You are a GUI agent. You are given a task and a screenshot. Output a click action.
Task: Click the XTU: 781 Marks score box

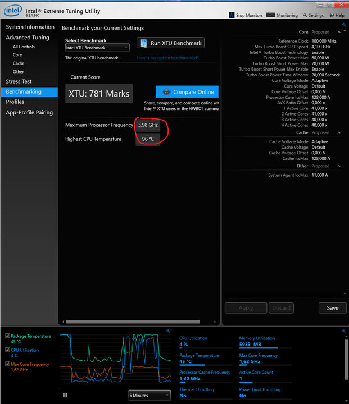(x=99, y=94)
